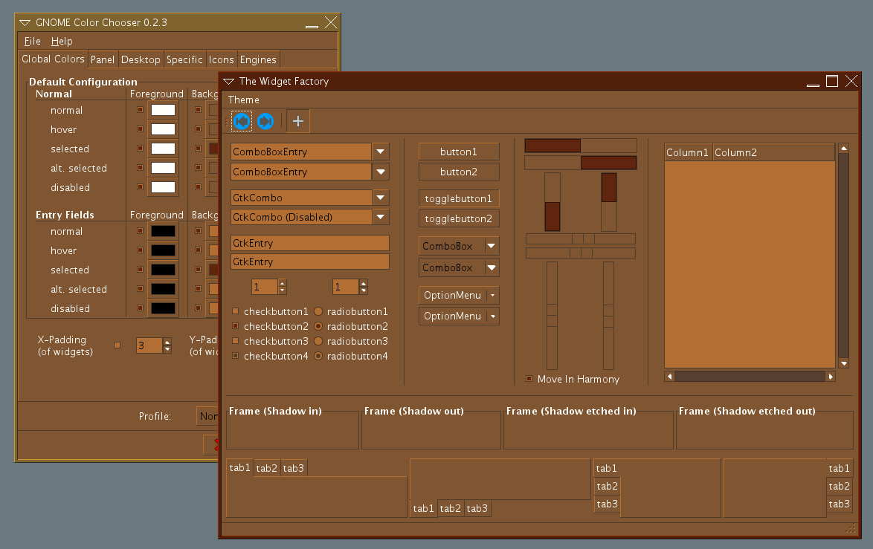The width and height of the screenshot is (873, 549).
Task: Toggle Entry Fields 'selected' foreground checkbox
Action: click(141, 269)
